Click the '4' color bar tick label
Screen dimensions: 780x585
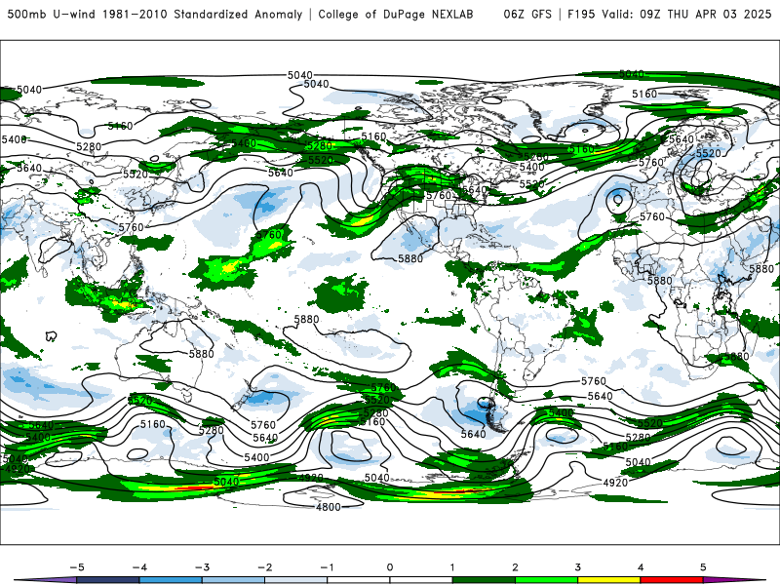641,567
